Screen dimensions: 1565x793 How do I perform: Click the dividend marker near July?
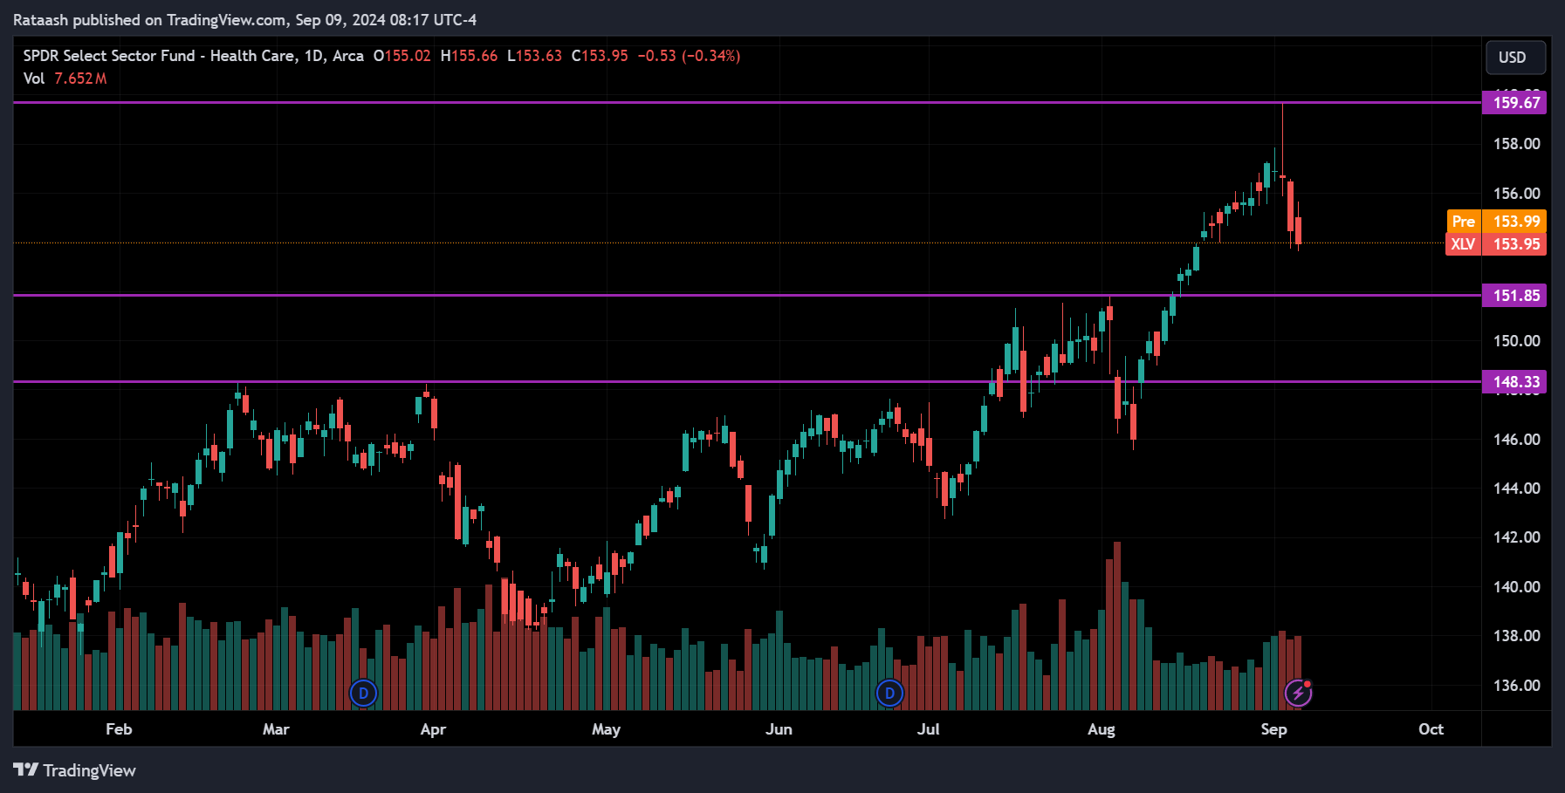(889, 694)
